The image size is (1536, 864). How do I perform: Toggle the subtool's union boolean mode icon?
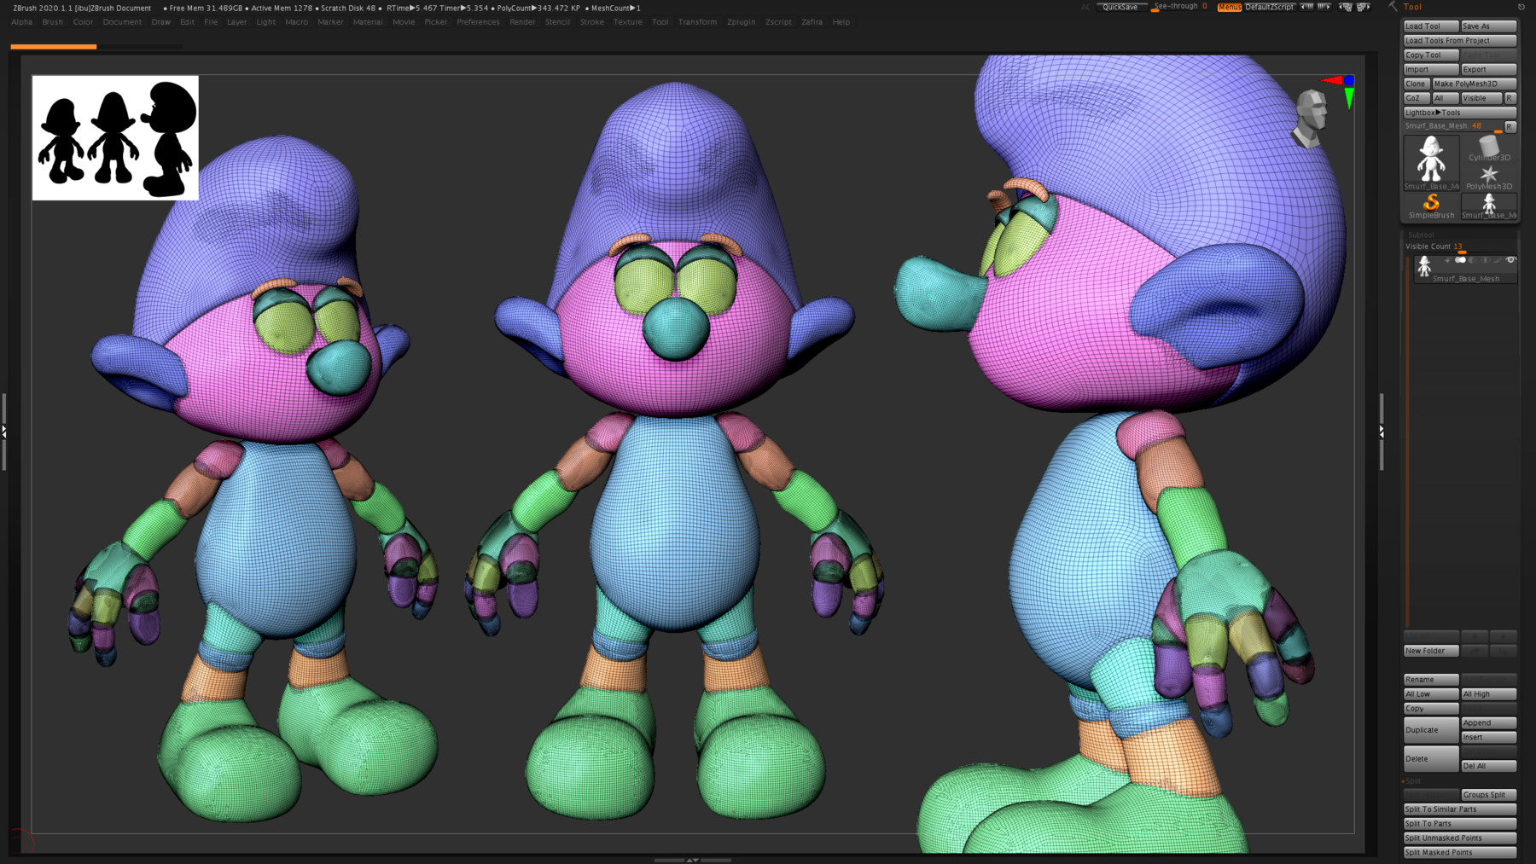pos(1460,260)
